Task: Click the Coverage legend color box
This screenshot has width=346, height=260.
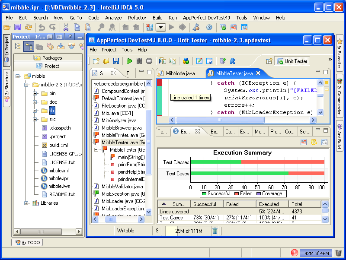Action: (x=259, y=193)
